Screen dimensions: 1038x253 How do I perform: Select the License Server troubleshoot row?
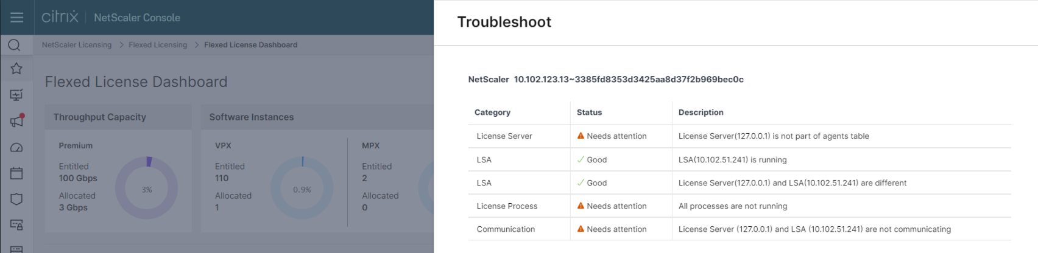click(740, 136)
